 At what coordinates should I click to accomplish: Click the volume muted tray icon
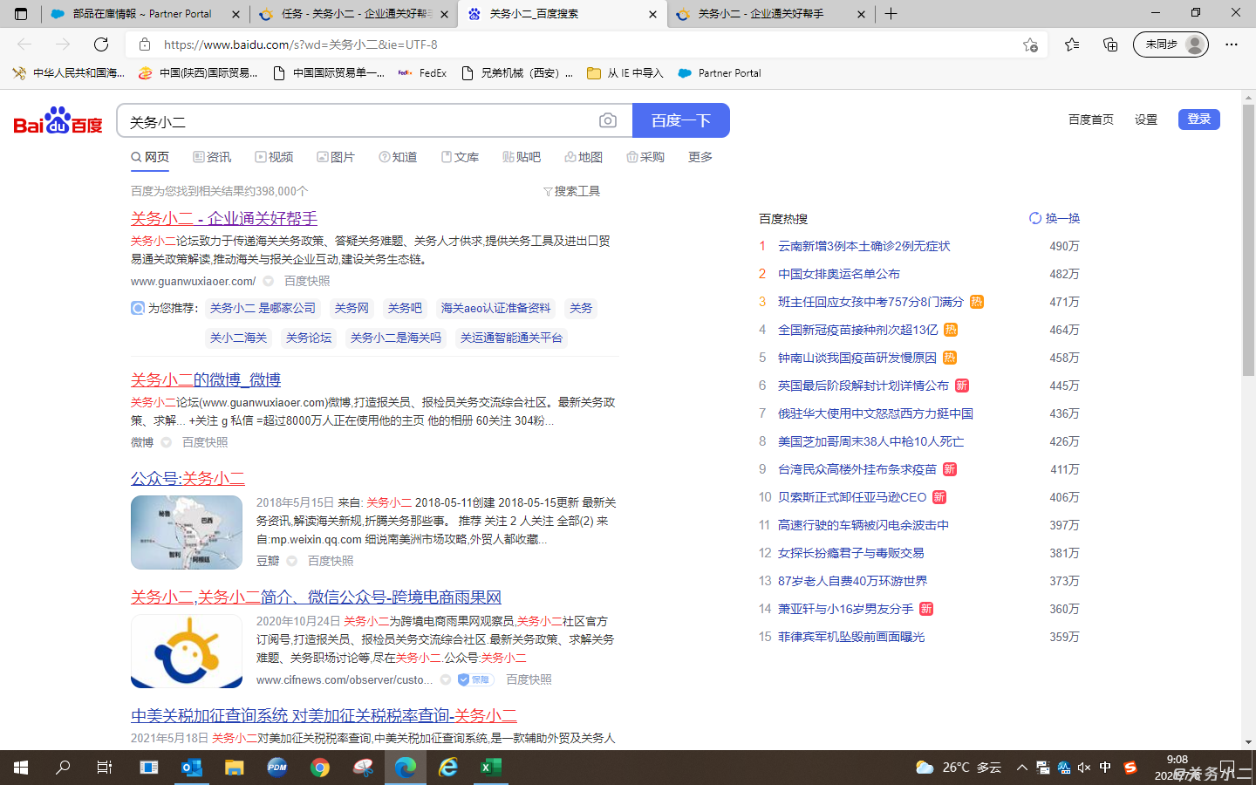coord(1084,768)
